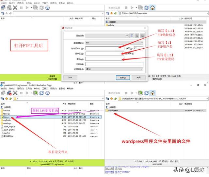
Task: Expand the empty remote path dropdown behind Quick Connect
Action: pyautogui.click(x=103, y=13)
